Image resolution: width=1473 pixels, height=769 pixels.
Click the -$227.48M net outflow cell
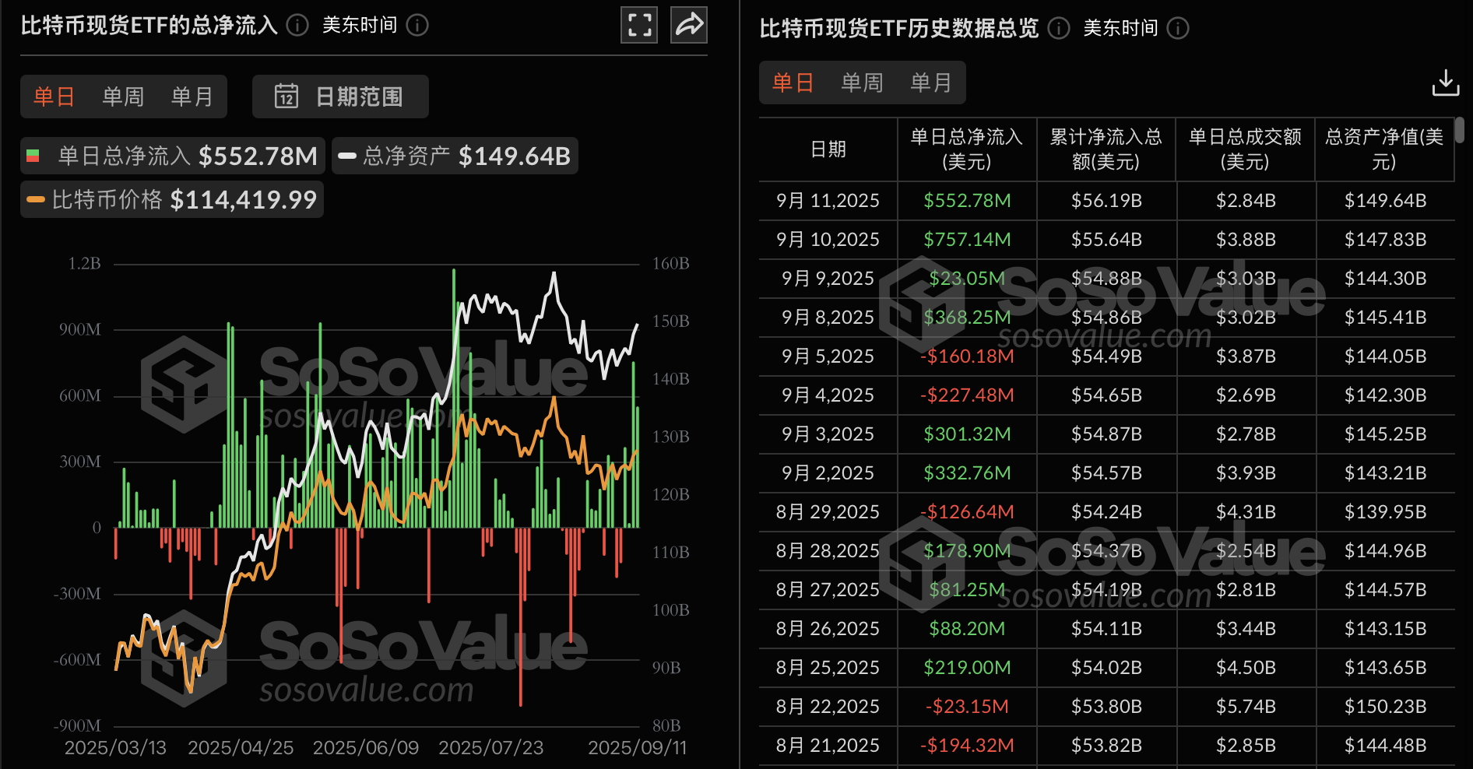coord(967,395)
